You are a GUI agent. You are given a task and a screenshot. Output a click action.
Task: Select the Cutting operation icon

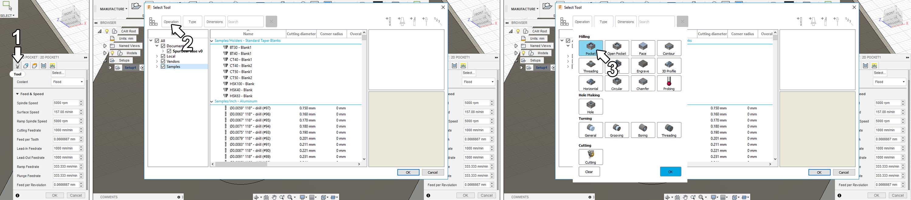[x=591, y=157]
